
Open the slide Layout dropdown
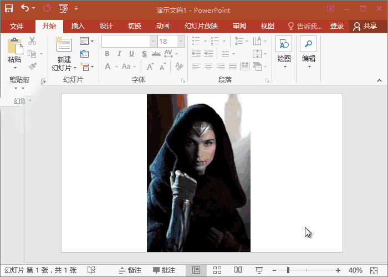point(86,41)
